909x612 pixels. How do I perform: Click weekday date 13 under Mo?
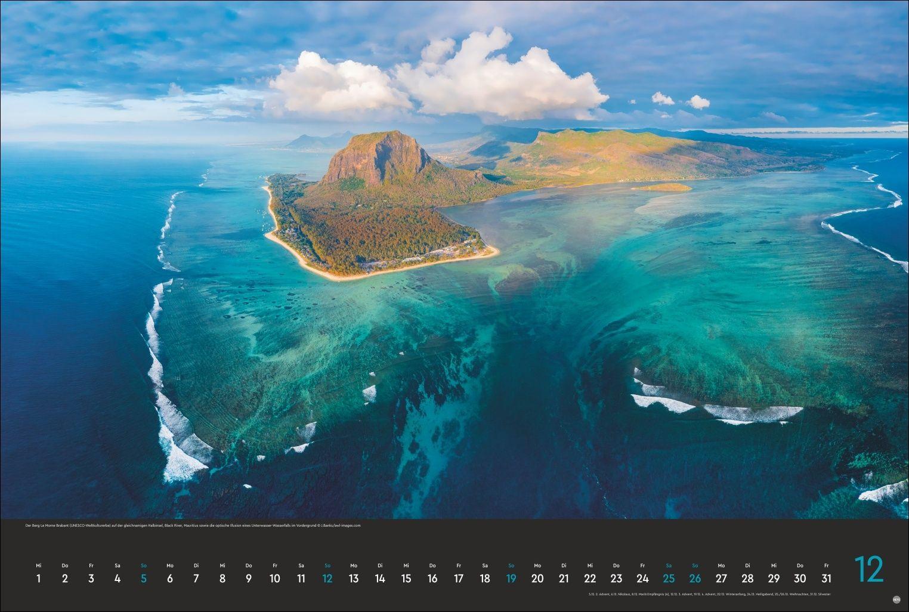354,578
